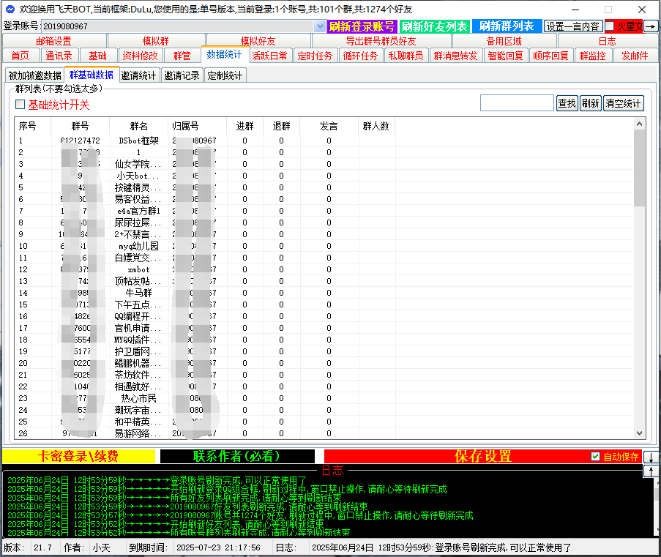
Task: Select the e4a官方群1 group row
Action: point(324,211)
